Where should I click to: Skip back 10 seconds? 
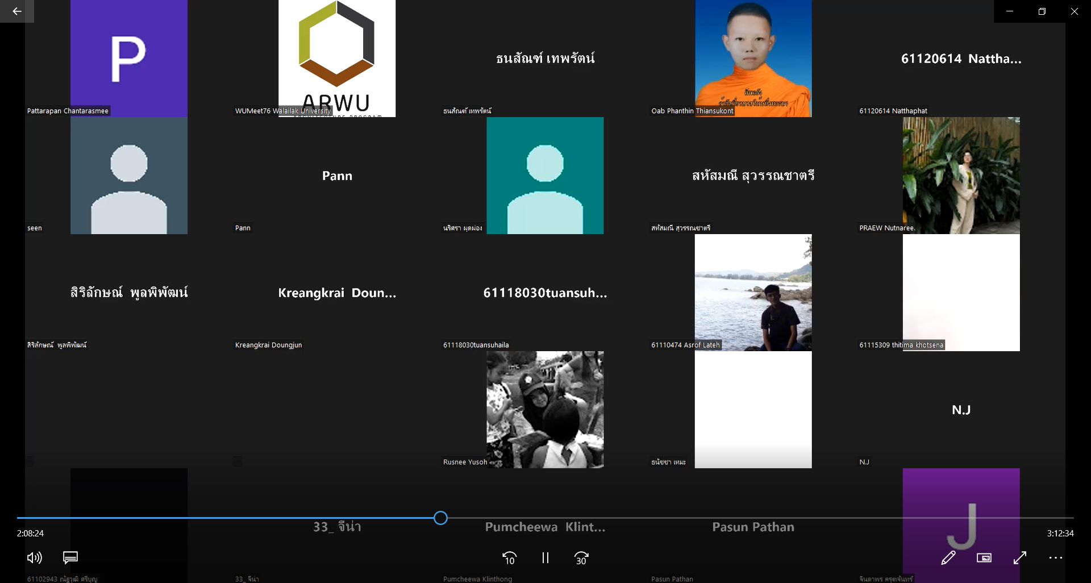pyautogui.click(x=510, y=558)
